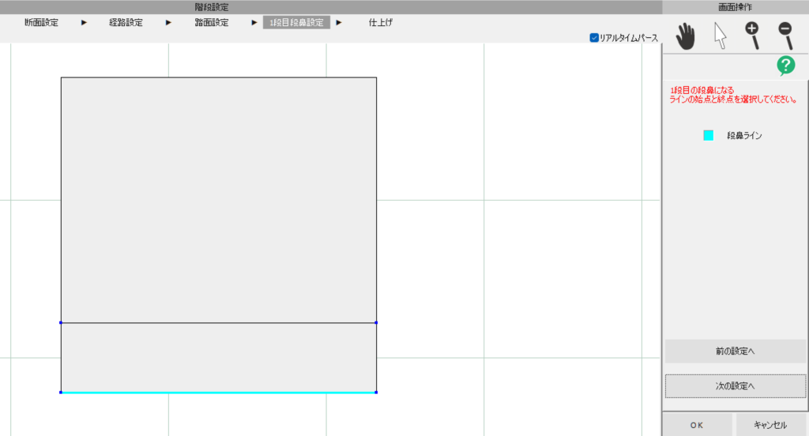Screen dimensions: 809x436
Task: Confirm with the OK button
Action: tap(696, 425)
